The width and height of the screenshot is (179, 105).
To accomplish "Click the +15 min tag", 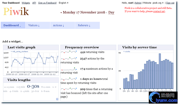I will click(x=20, y=87).
